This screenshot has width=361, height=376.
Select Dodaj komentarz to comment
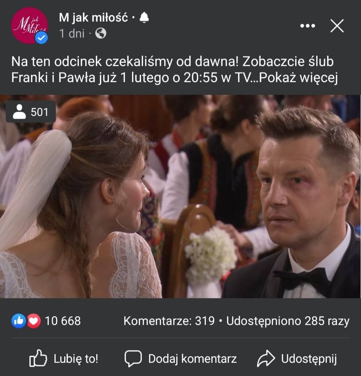click(180, 359)
